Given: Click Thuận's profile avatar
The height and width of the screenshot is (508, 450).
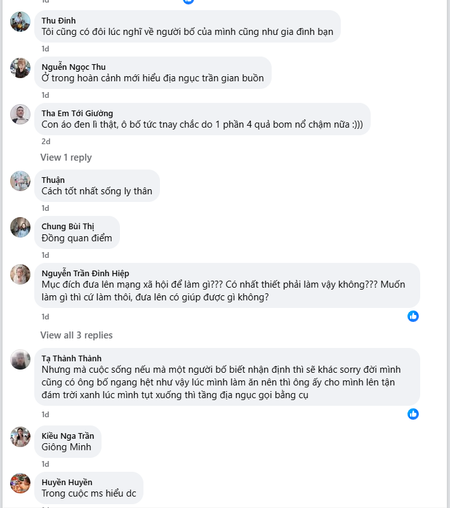Looking at the screenshot, I should [20, 181].
